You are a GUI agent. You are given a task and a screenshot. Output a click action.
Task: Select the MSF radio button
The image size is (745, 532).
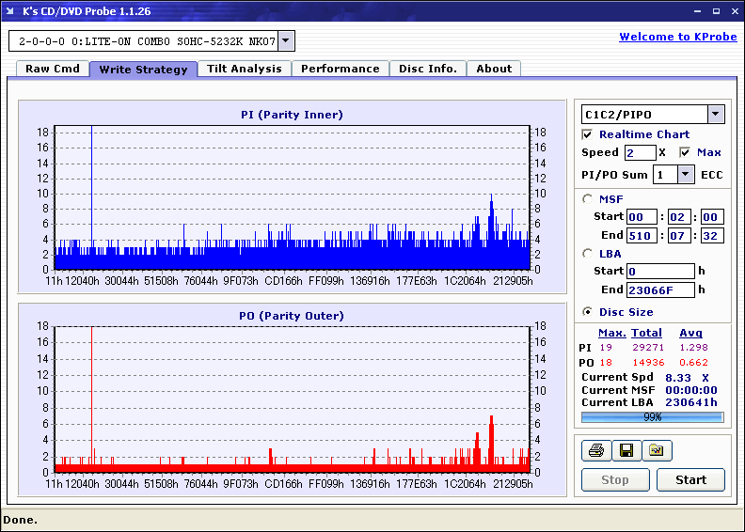(x=588, y=198)
